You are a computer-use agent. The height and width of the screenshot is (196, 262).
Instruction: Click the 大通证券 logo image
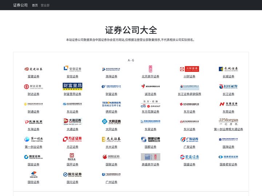(72, 122)
